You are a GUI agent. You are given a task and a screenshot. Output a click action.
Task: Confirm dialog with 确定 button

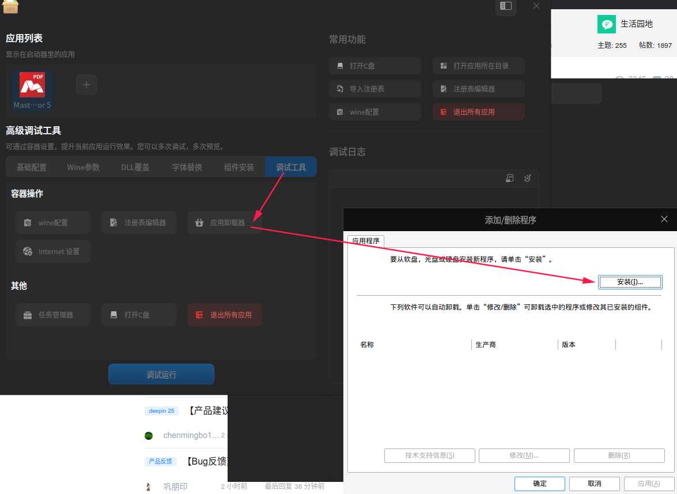[540, 484]
